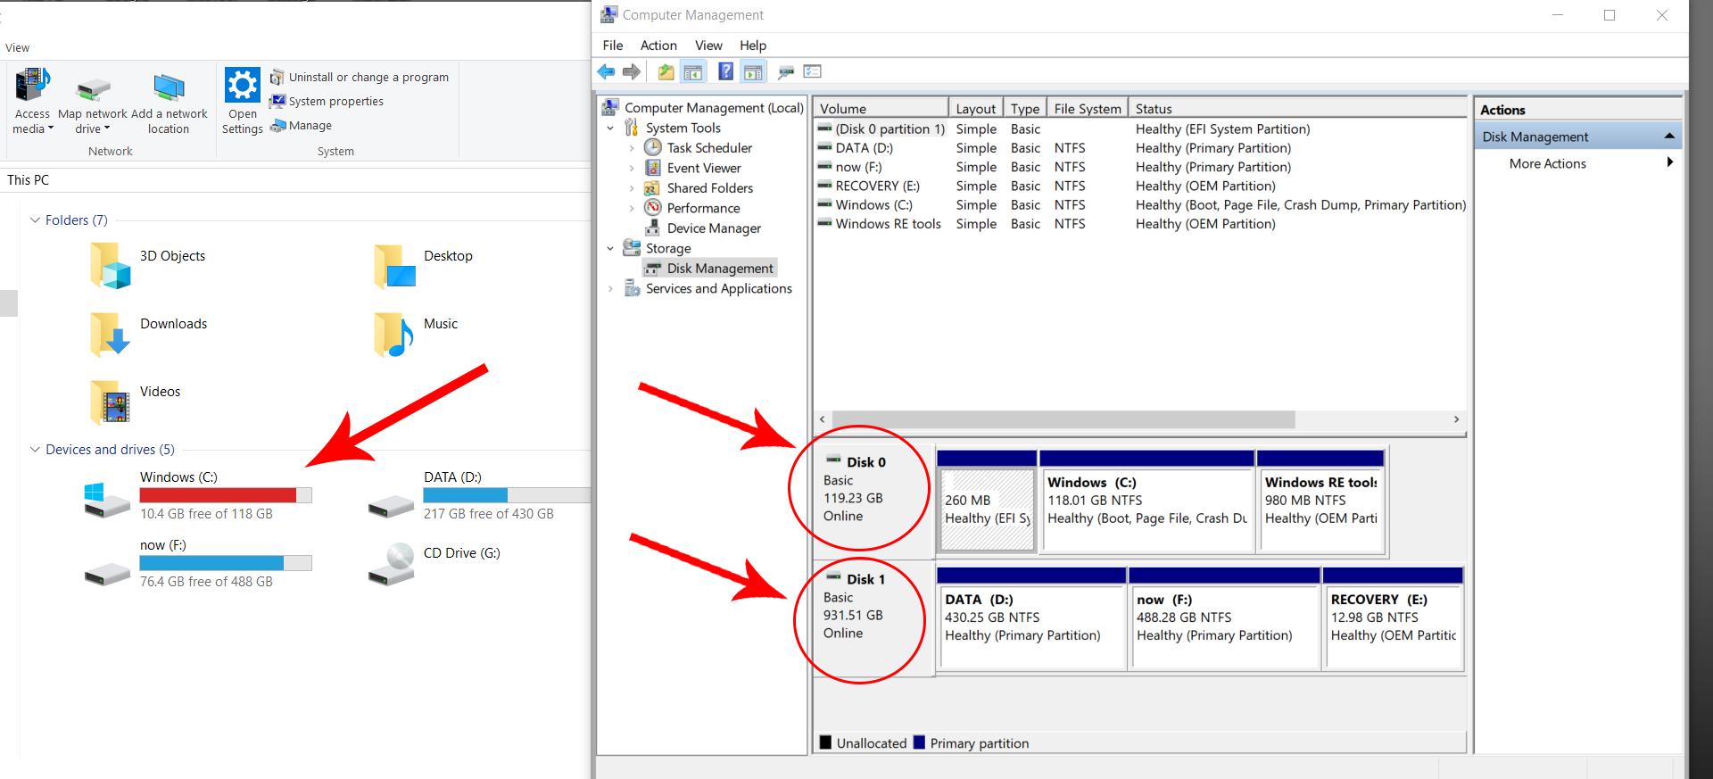Click the Disk 1 label block
1713x779 pixels.
[x=873, y=618]
